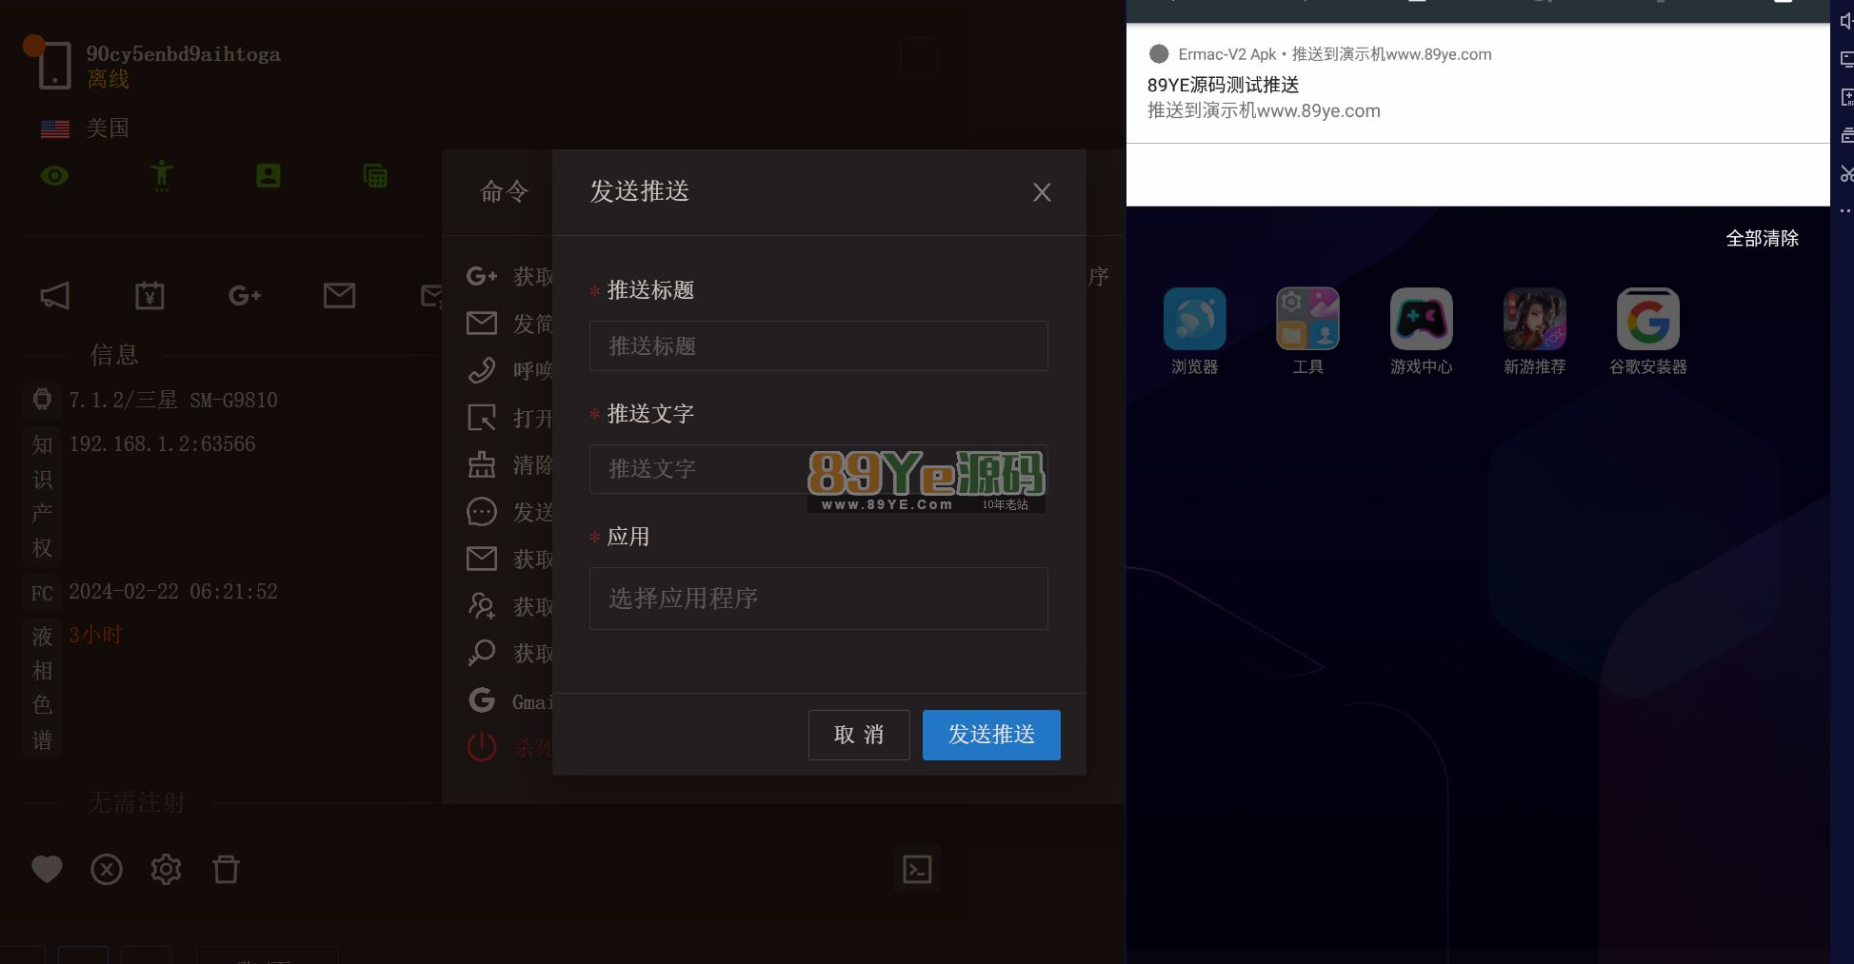Click the emulator sidebar scissors icon
The image size is (1854, 964).
(x=1845, y=173)
